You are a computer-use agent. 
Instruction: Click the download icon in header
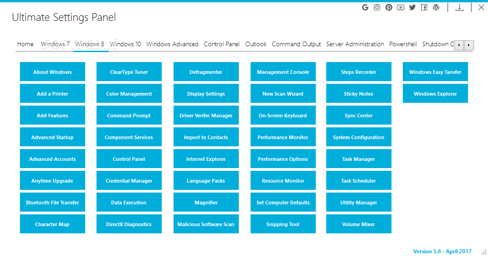click(459, 7)
